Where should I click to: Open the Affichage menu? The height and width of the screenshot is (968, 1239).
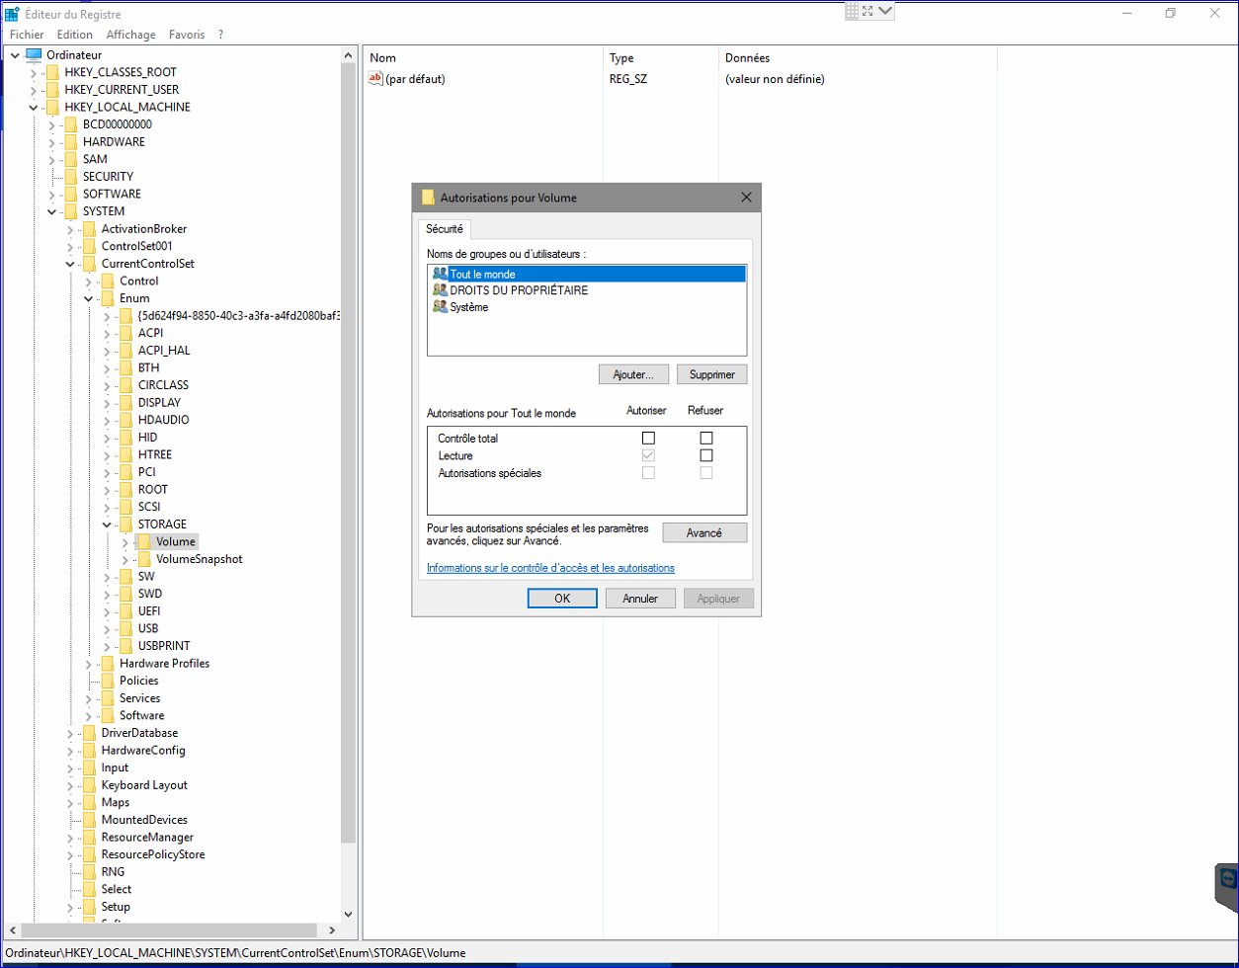(130, 35)
